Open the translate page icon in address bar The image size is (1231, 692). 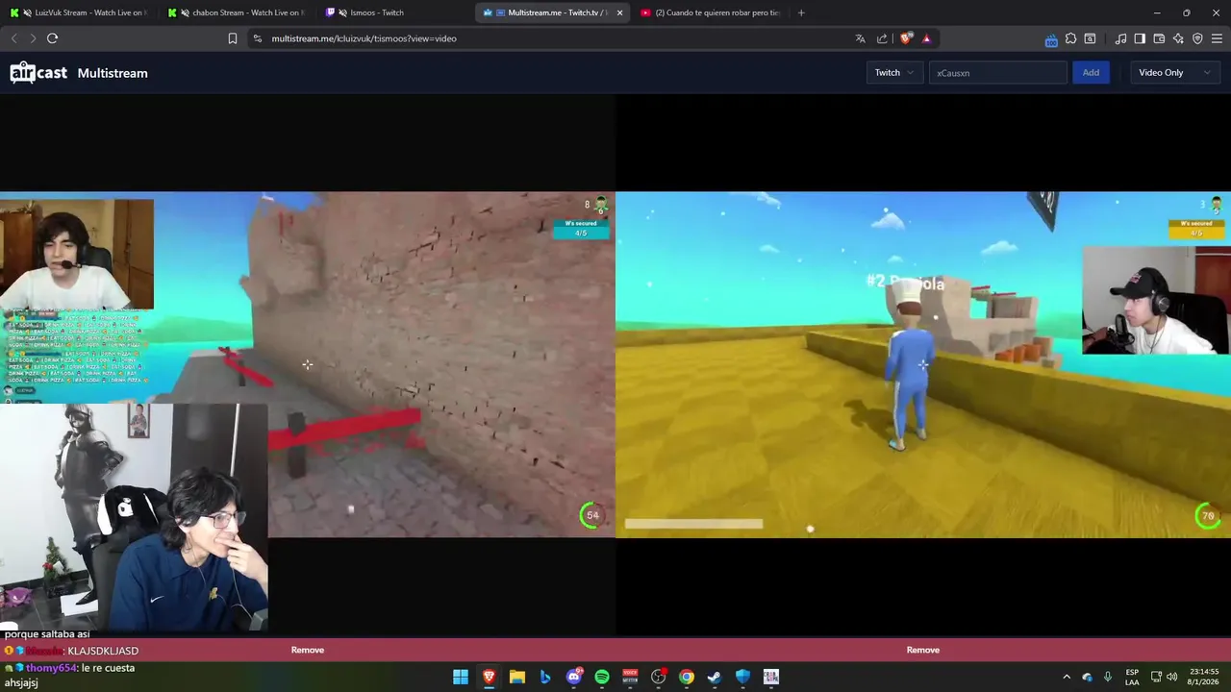click(x=860, y=38)
